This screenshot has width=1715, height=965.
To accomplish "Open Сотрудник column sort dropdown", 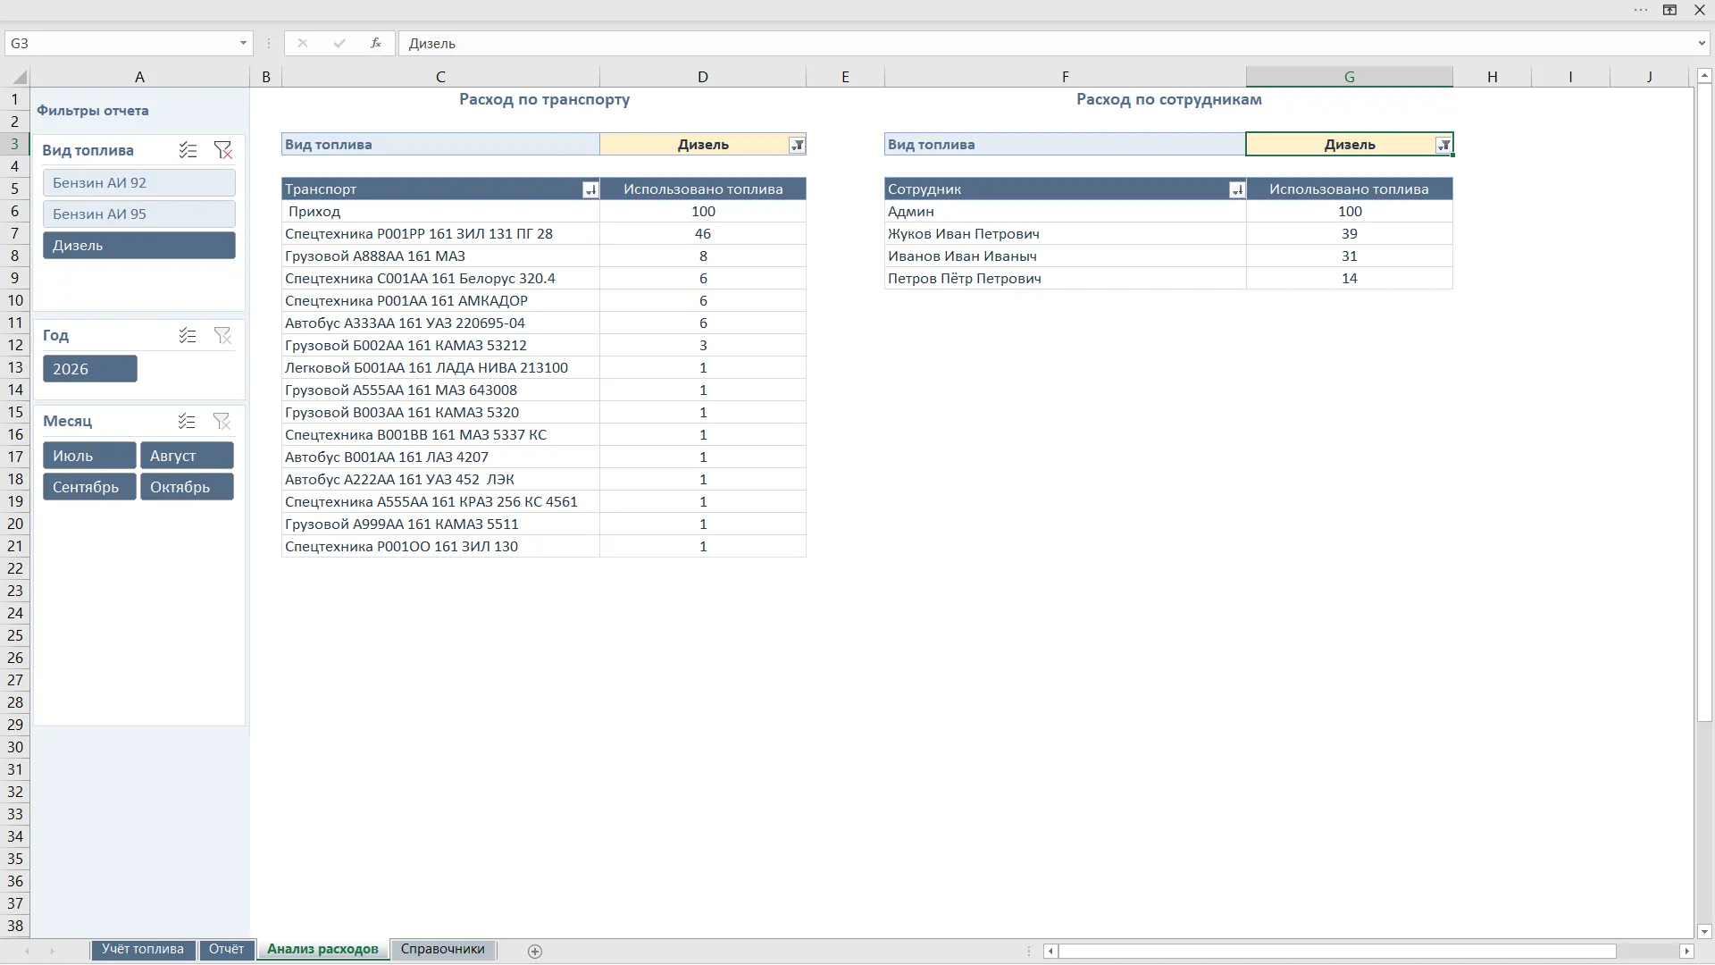I will pyautogui.click(x=1236, y=189).
